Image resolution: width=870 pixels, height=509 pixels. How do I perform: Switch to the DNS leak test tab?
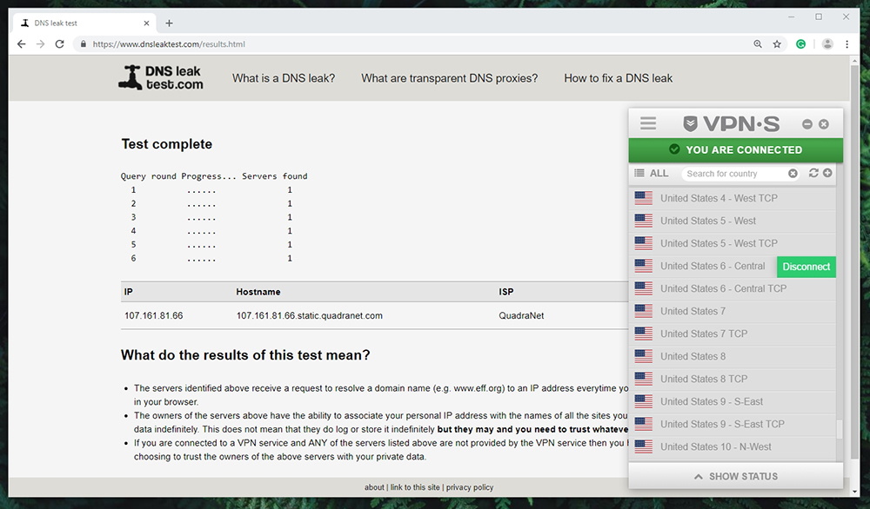tap(84, 23)
